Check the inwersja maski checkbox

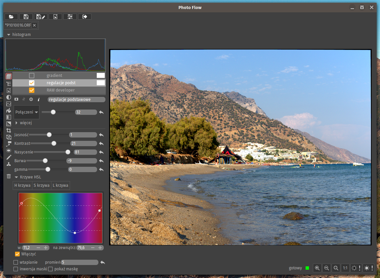(x=16, y=269)
